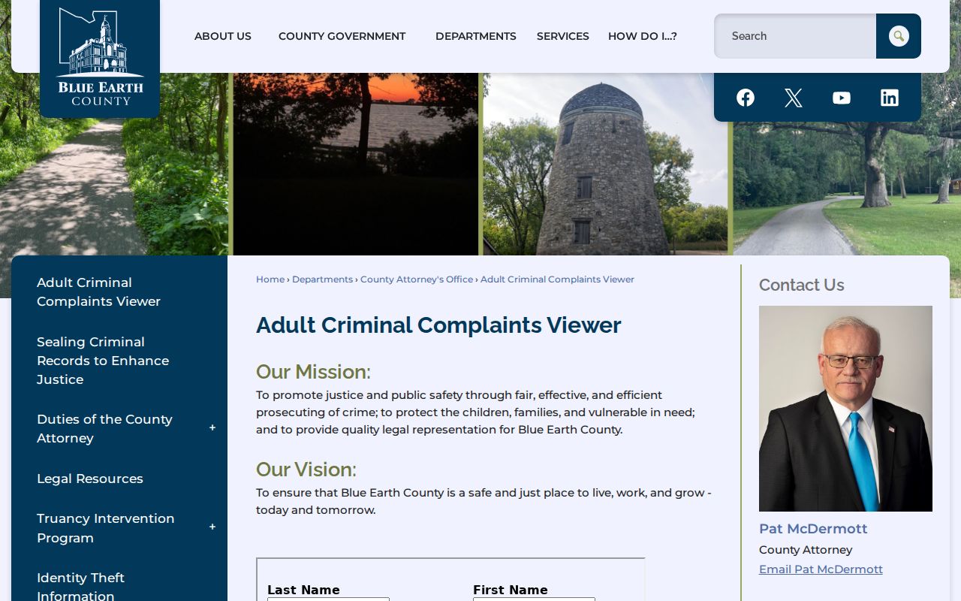Screen dimensions: 961x601
Task: Select Adult Criminal Complaints Viewer sidebar item
Action: (x=99, y=291)
